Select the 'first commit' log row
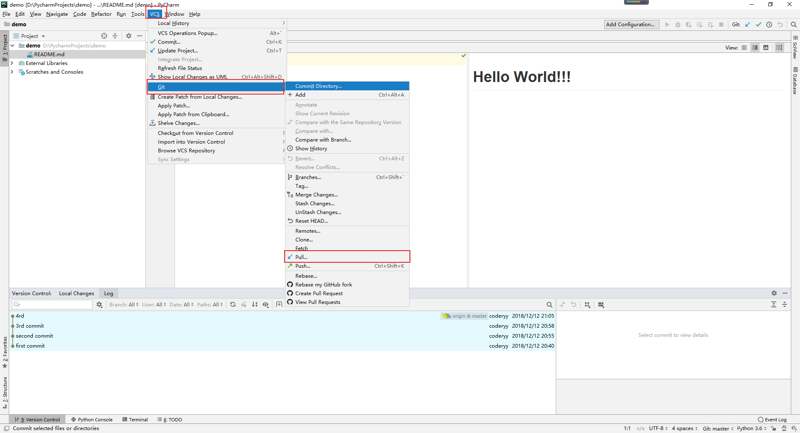This screenshot has height=433, width=800. click(282, 346)
